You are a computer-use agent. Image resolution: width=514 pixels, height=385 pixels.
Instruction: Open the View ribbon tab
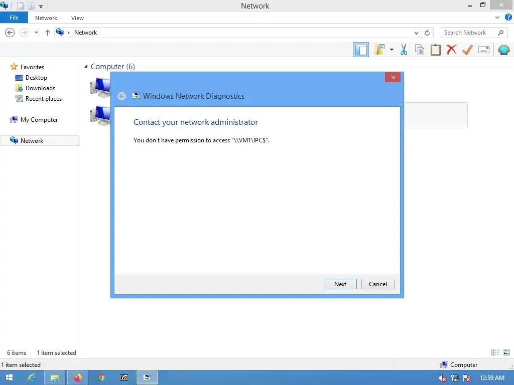click(77, 18)
